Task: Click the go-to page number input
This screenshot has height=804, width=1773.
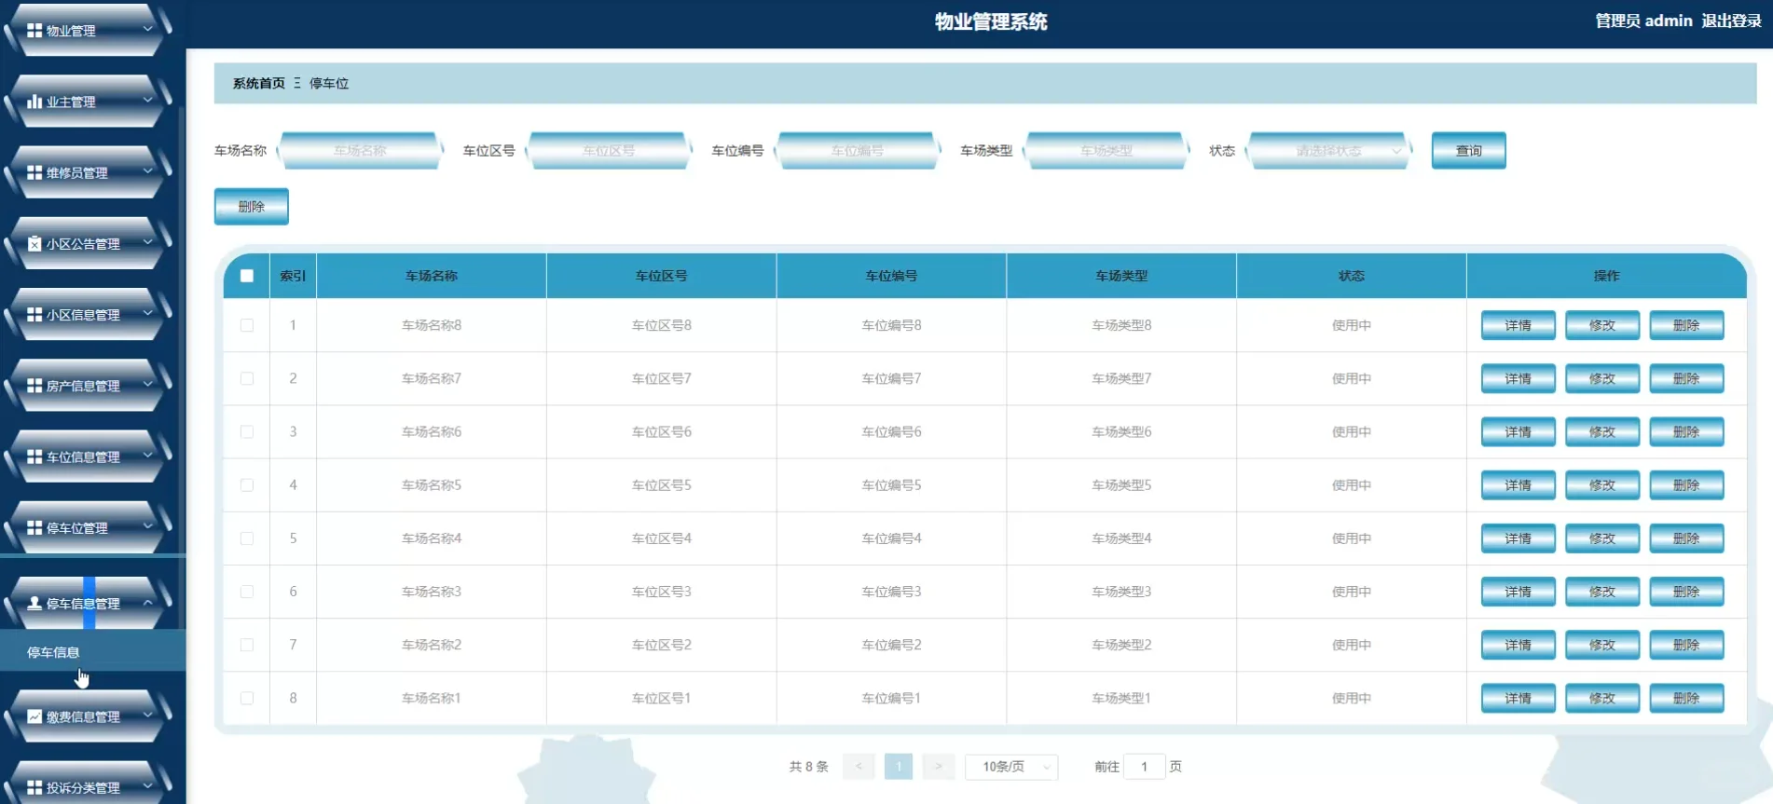Action: point(1144,767)
